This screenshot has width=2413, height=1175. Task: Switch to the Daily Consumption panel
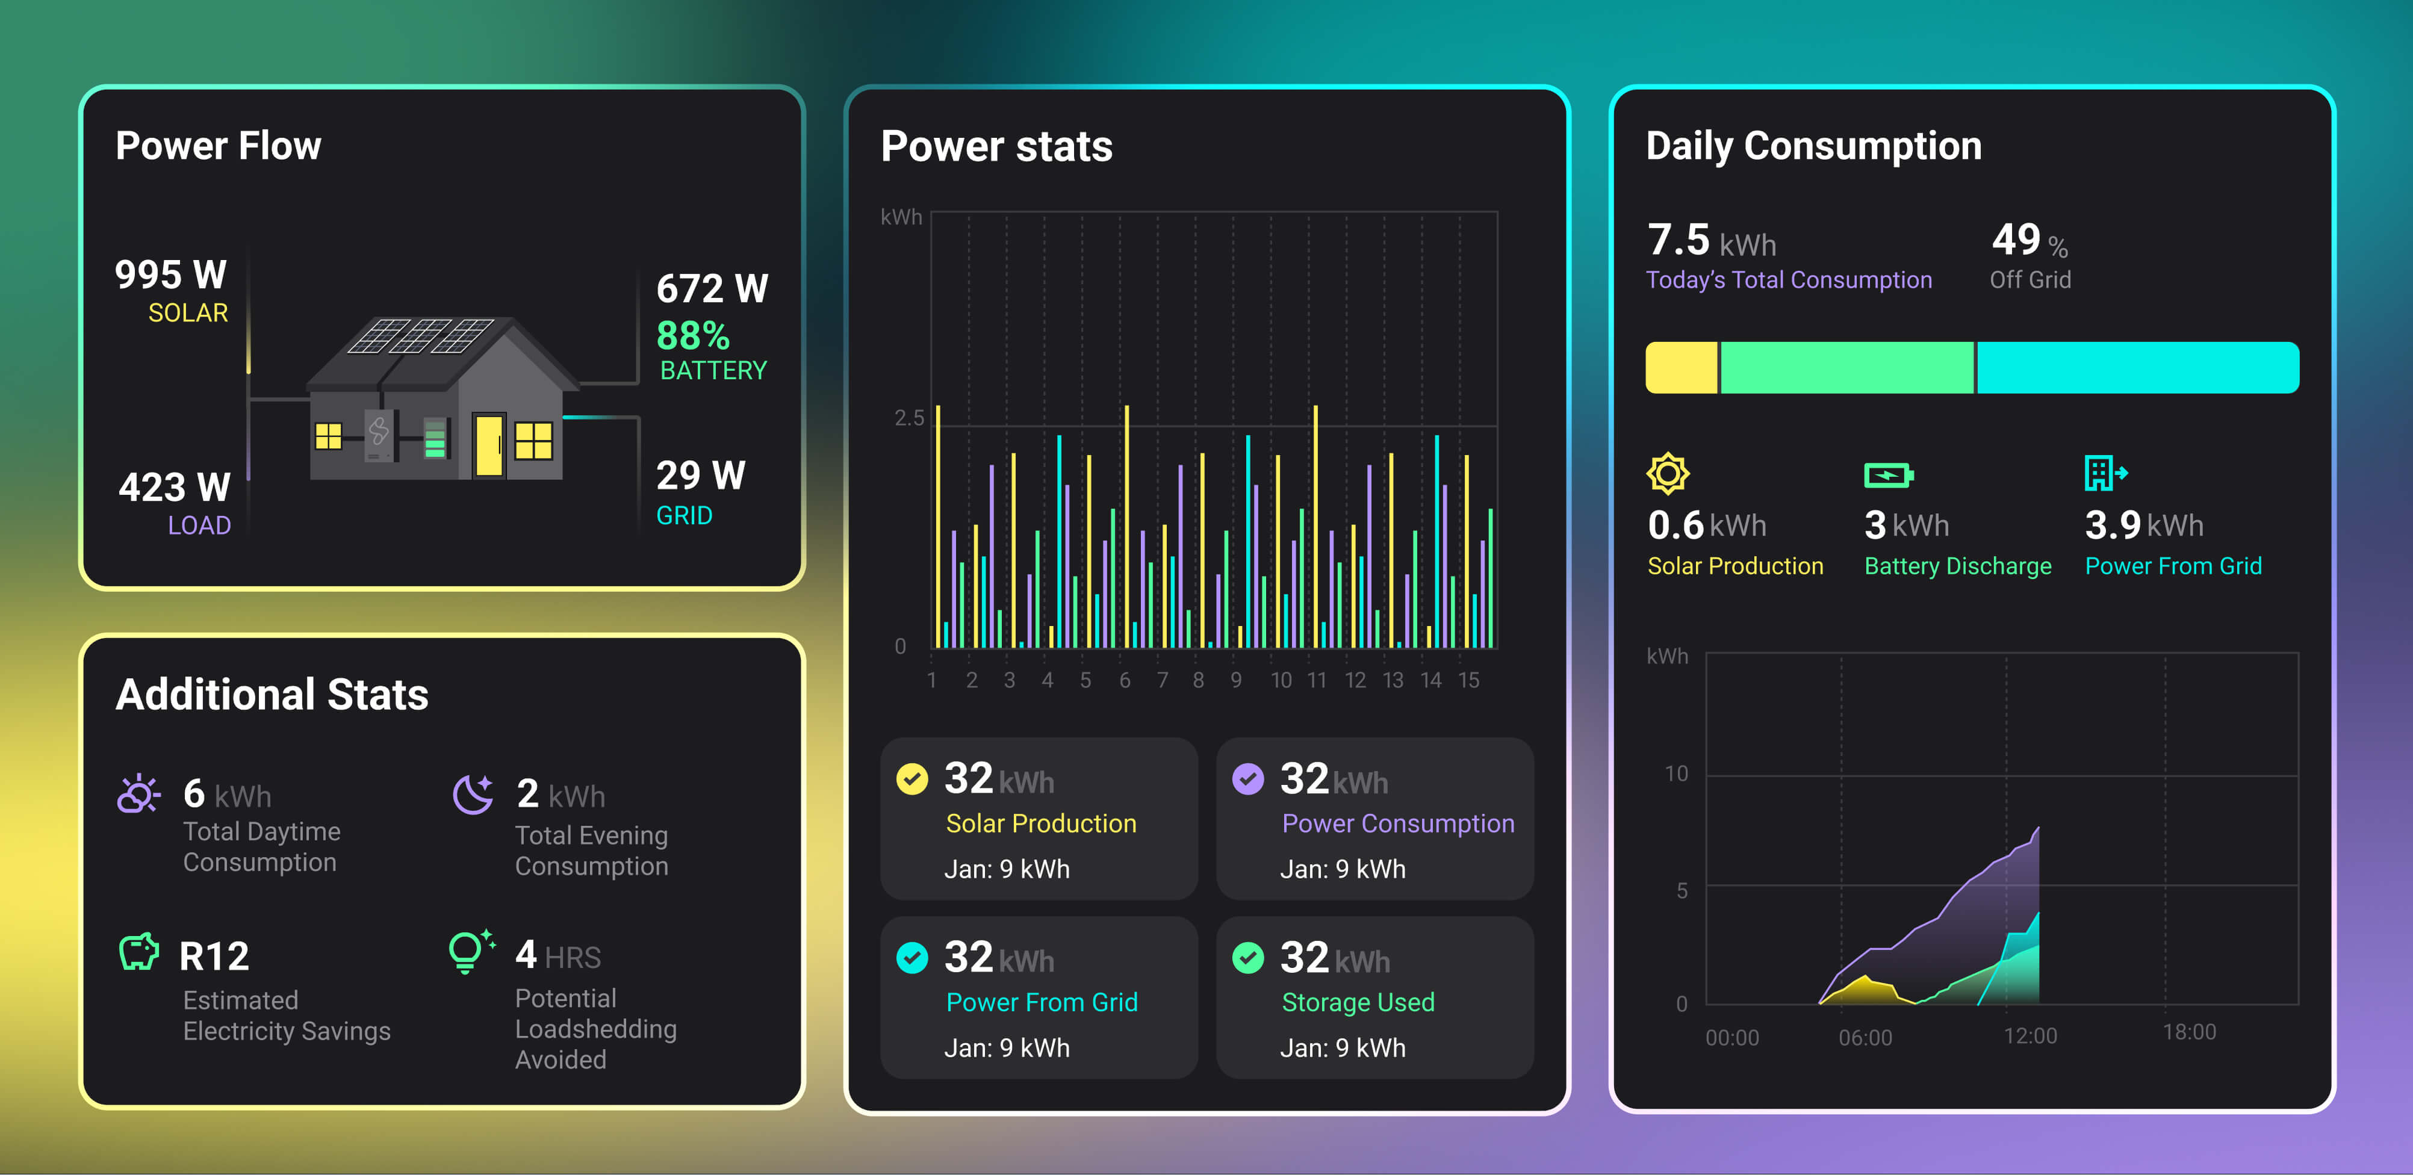pyautogui.click(x=1813, y=145)
